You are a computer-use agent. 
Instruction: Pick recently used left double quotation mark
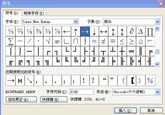click(x=103, y=80)
